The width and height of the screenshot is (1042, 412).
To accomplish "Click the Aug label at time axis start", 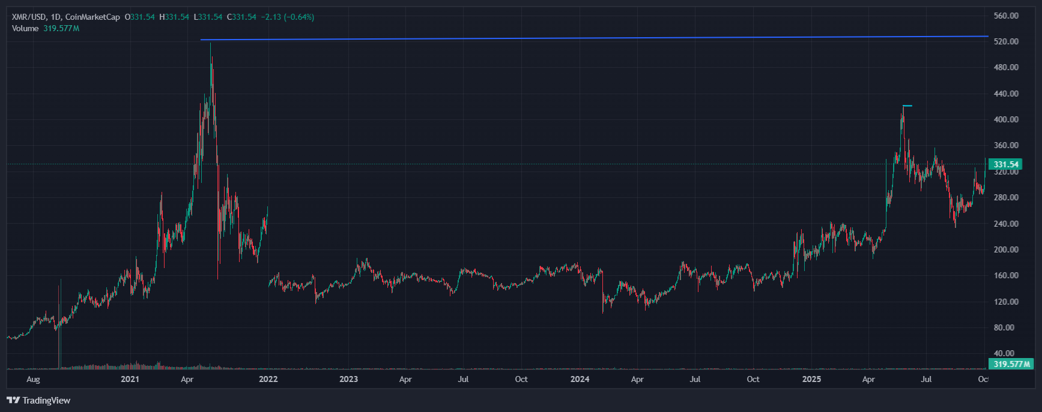I will click(x=33, y=379).
